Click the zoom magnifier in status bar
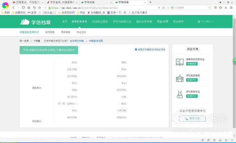This screenshot has width=236, height=143. pos(232,140)
